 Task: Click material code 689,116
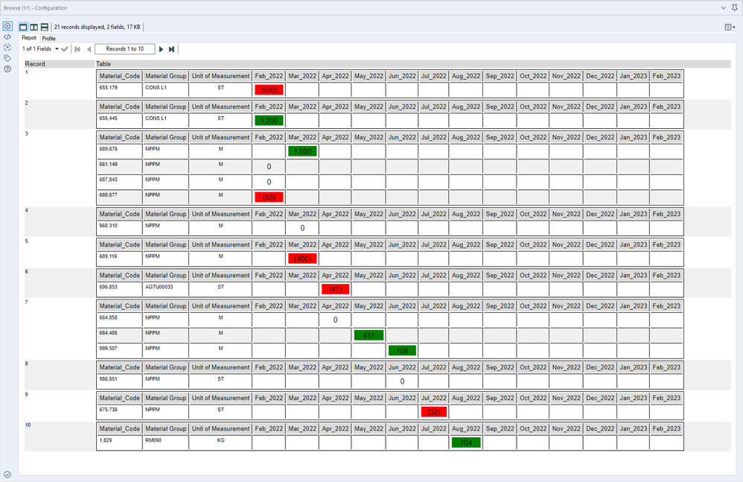(108, 256)
